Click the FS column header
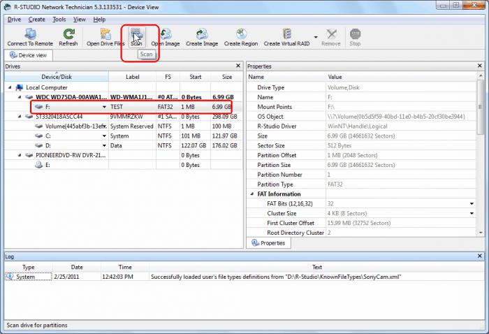The height and width of the screenshot is (334, 489). pyautogui.click(x=168, y=77)
